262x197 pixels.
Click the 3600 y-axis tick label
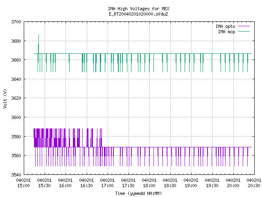pyautogui.click(x=16, y=117)
